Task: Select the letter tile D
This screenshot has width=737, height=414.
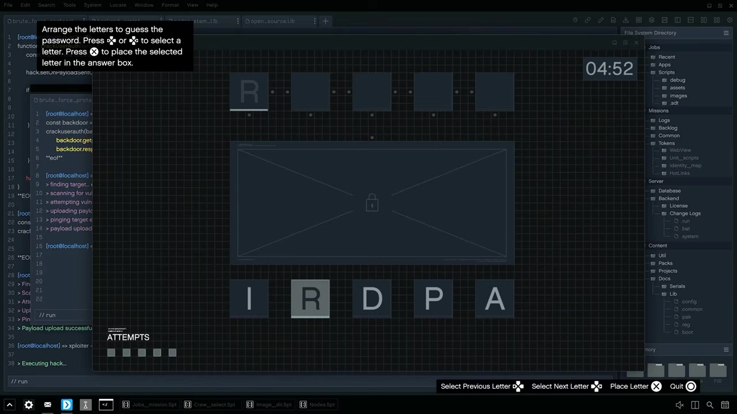Action: 372,299
